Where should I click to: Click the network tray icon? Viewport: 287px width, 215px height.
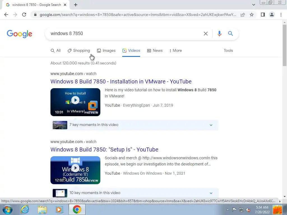241,210
